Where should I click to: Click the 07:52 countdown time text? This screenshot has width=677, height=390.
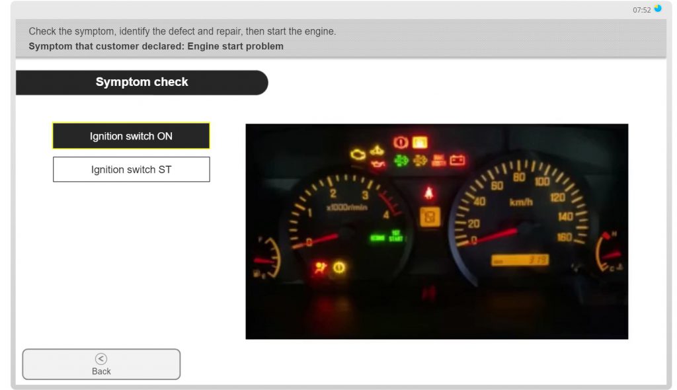pos(641,10)
